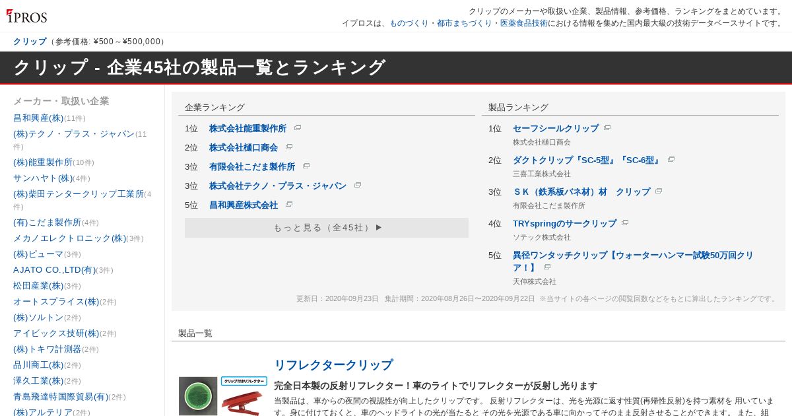Select (株)柴田テンタークリップ工業所 in sidebar

click(x=79, y=194)
